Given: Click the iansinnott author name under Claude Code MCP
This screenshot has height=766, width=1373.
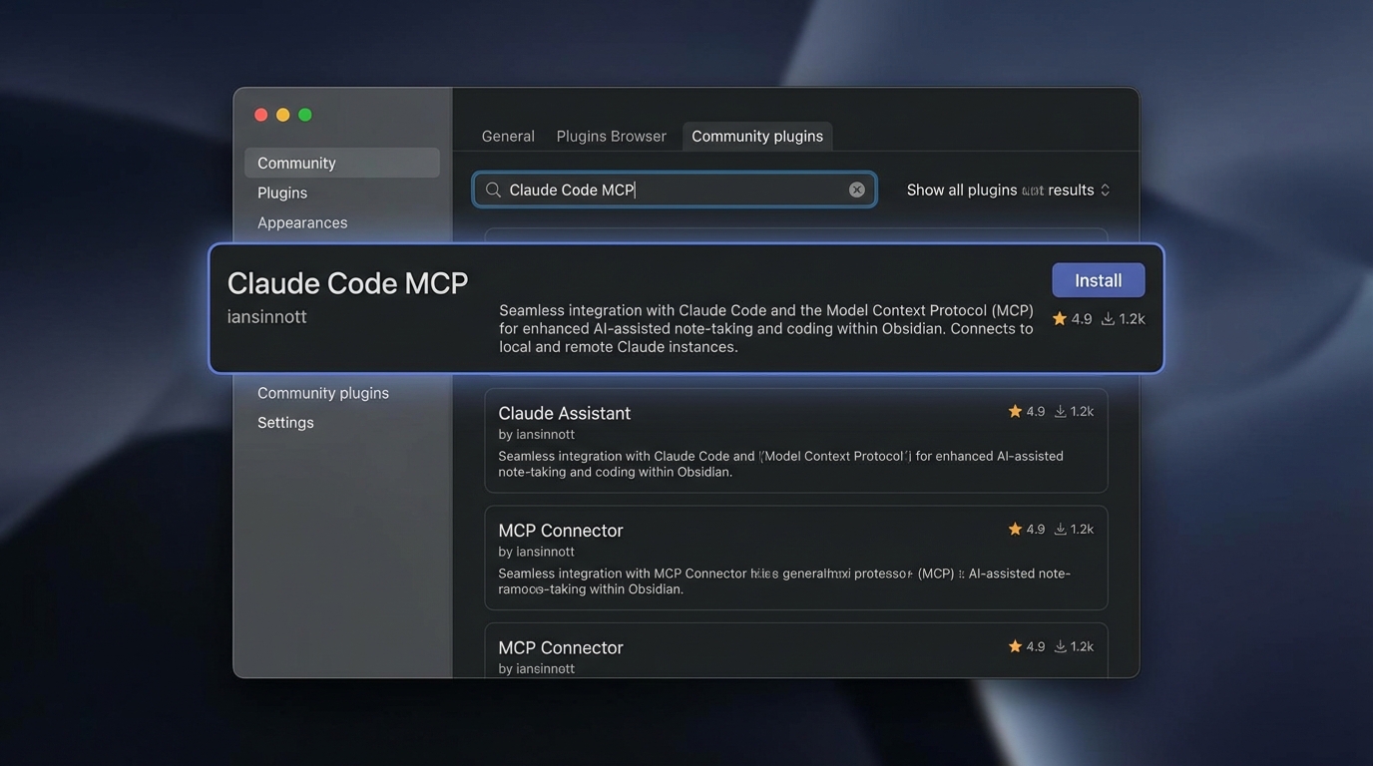Looking at the screenshot, I should pyautogui.click(x=266, y=316).
